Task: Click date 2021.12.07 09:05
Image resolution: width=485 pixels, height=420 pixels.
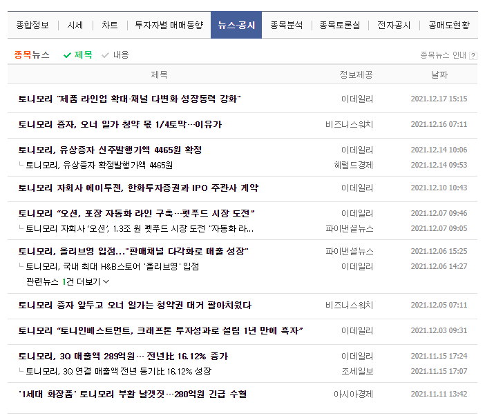Action: [439, 228]
